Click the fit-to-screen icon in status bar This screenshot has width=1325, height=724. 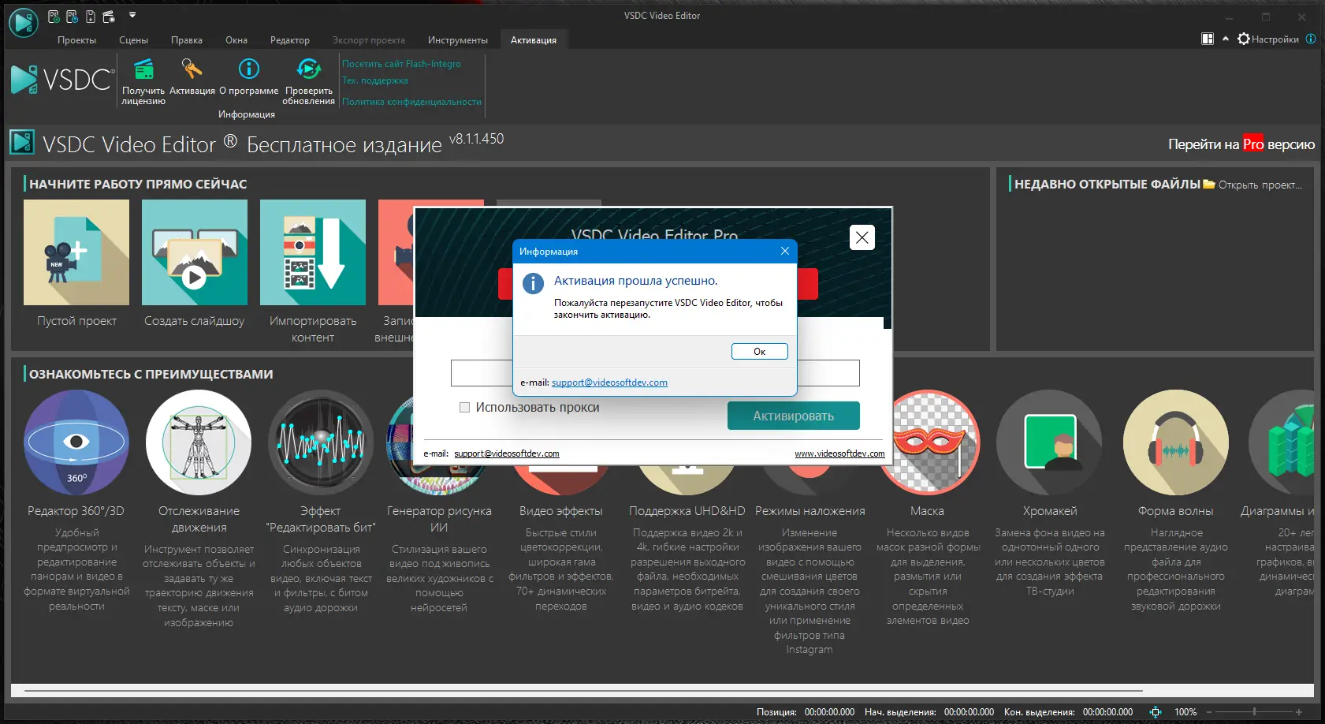point(1156,711)
